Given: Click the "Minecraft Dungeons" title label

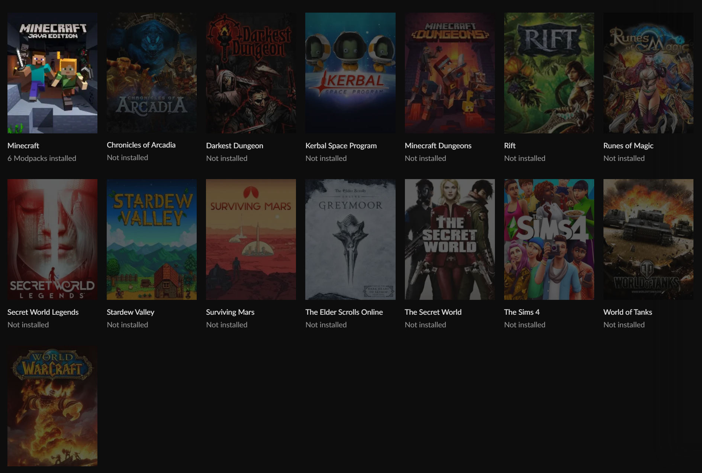Looking at the screenshot, I should [x=438, y=146].
